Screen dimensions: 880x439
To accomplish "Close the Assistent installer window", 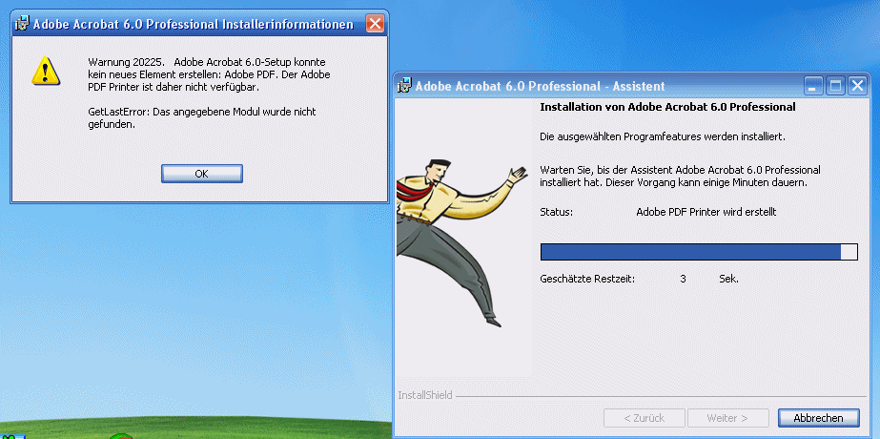I will click(x=857, y=86).
